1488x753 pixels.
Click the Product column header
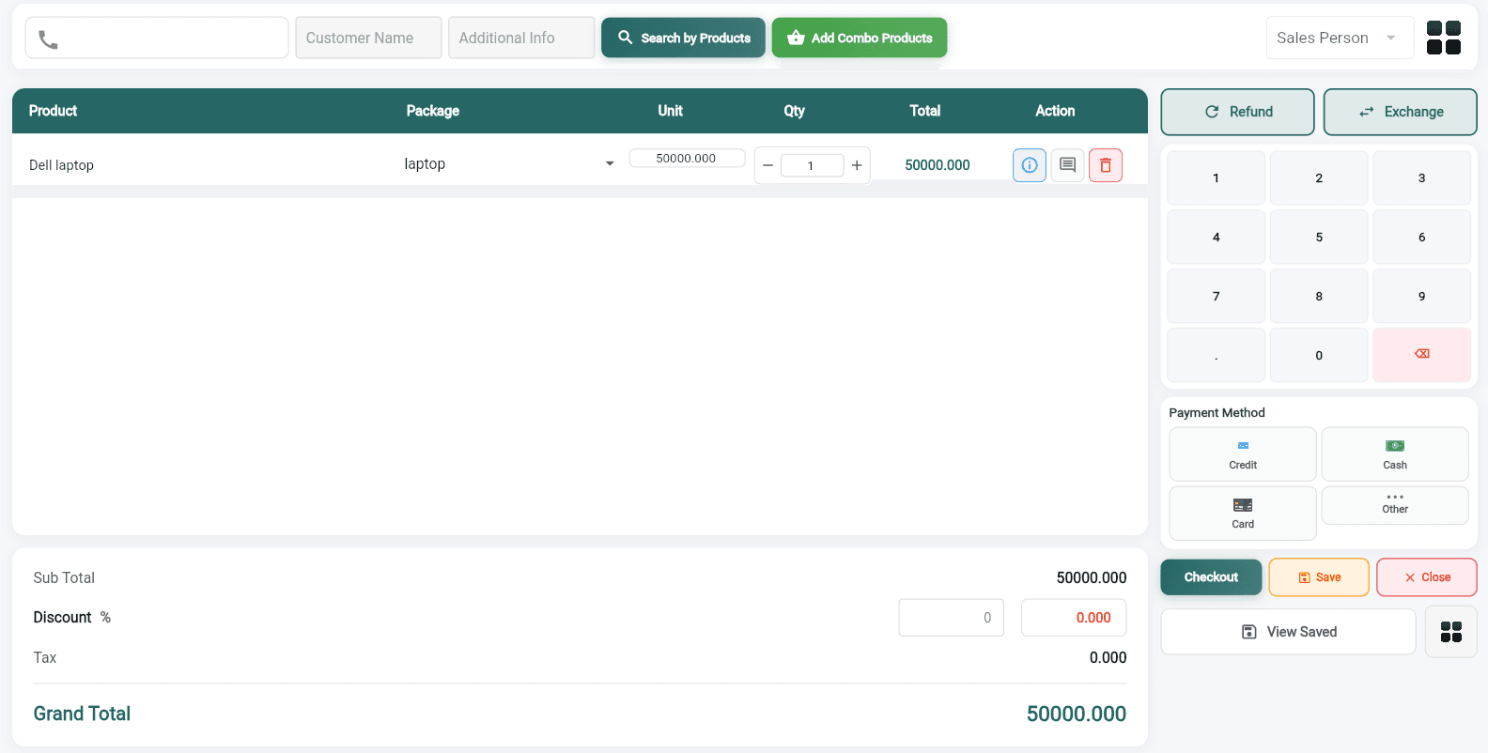click(x=53, y=111)
